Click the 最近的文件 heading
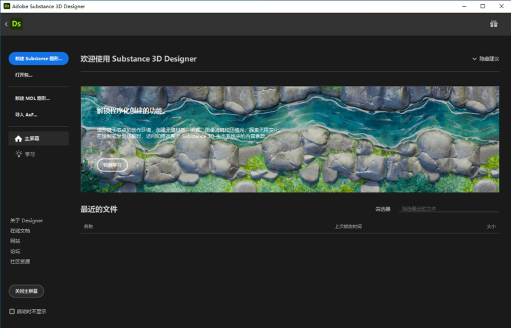The height and width of the screenshot is (328, 511). (99, 209)
